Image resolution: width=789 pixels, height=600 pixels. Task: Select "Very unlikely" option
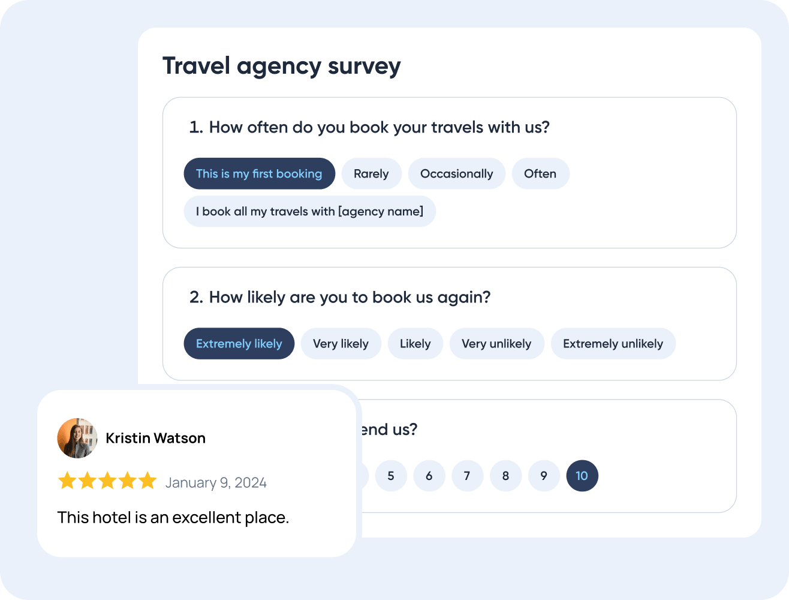(496, 344)
